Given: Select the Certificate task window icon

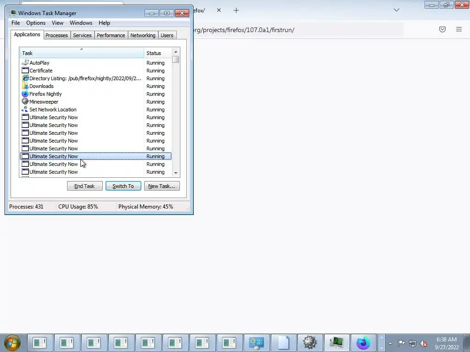Looking at the screenshot, I should [25, 70].
